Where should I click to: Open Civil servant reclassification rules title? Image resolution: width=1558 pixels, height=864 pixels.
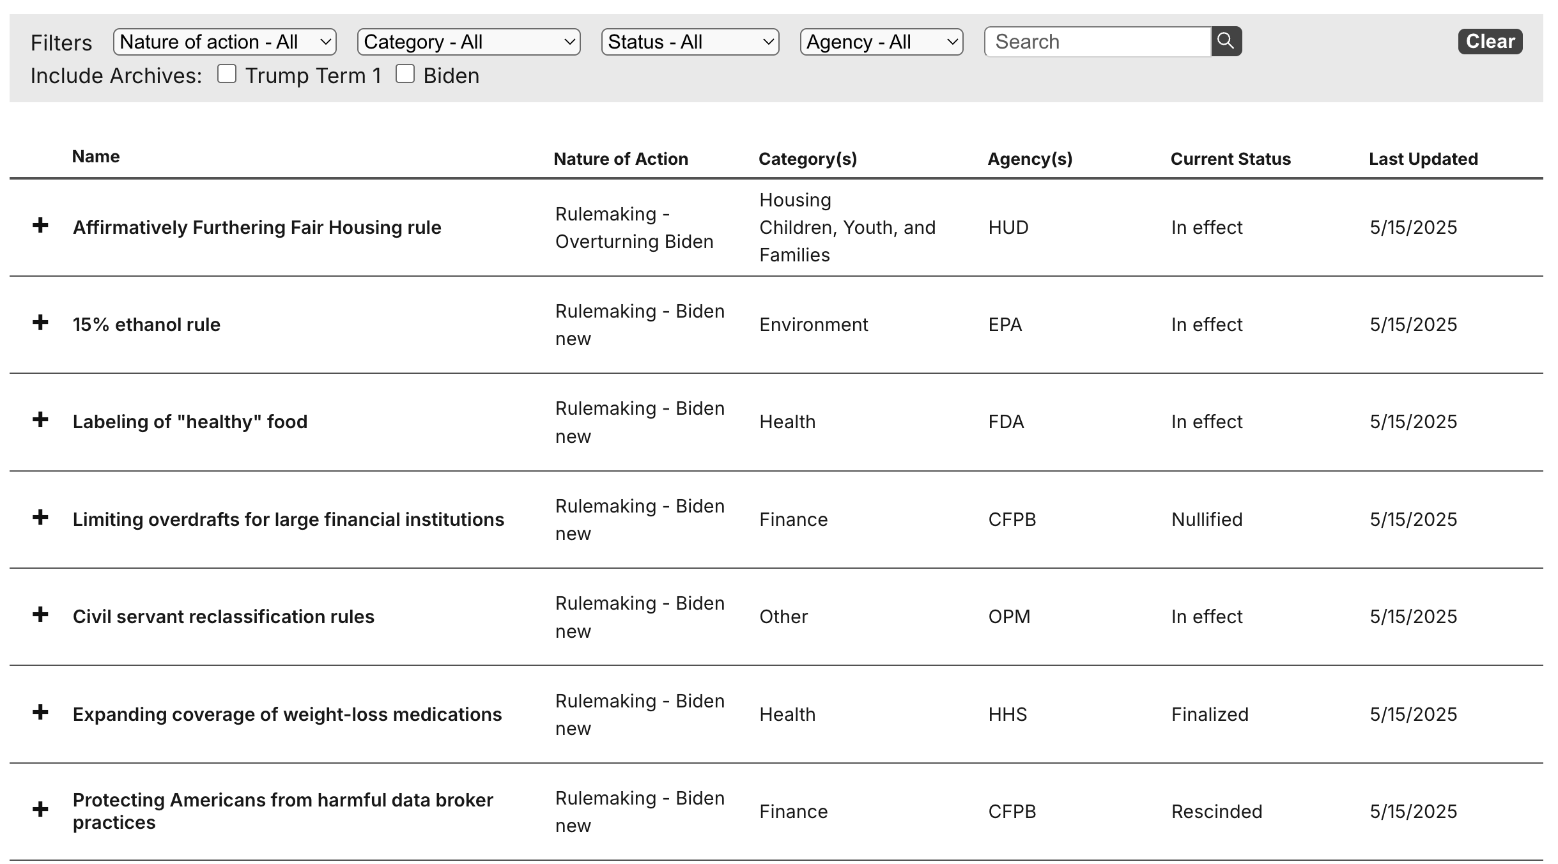click(x=223, y=617)
